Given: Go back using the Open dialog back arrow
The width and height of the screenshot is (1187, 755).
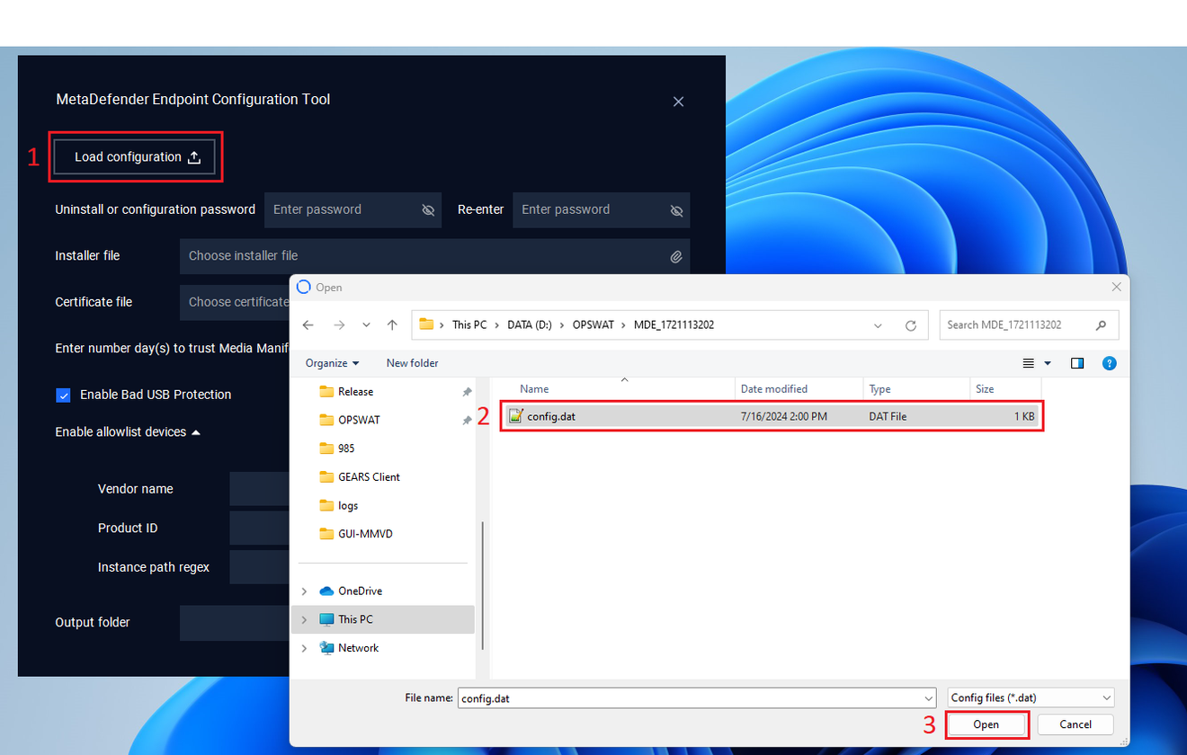Looking at the screenshot, I should [308, 325].
